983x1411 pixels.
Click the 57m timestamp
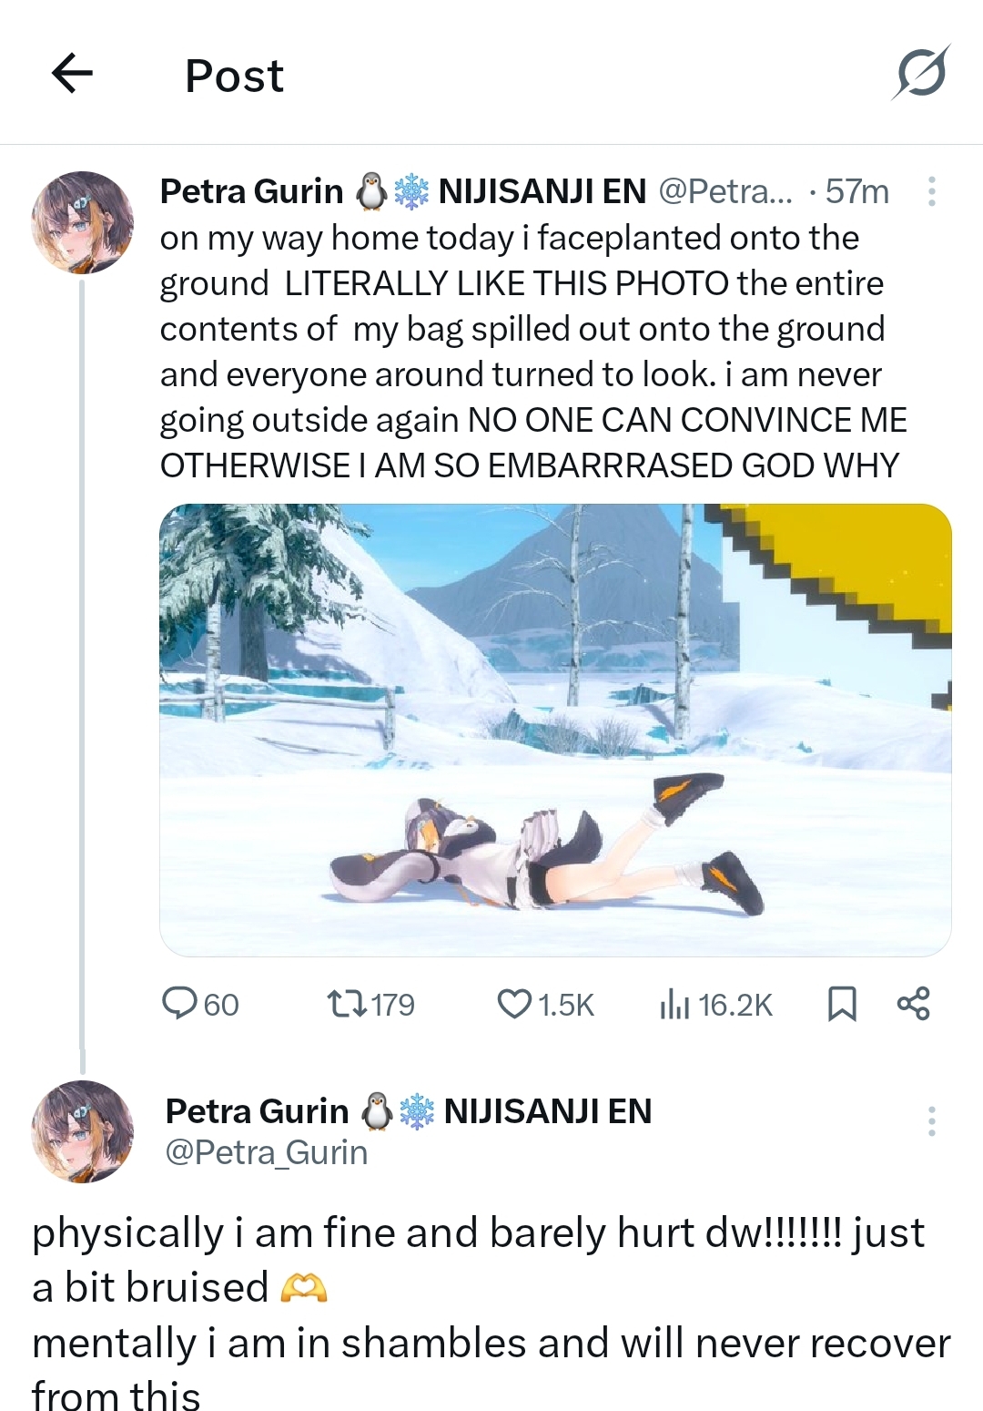tap(856, 191)
